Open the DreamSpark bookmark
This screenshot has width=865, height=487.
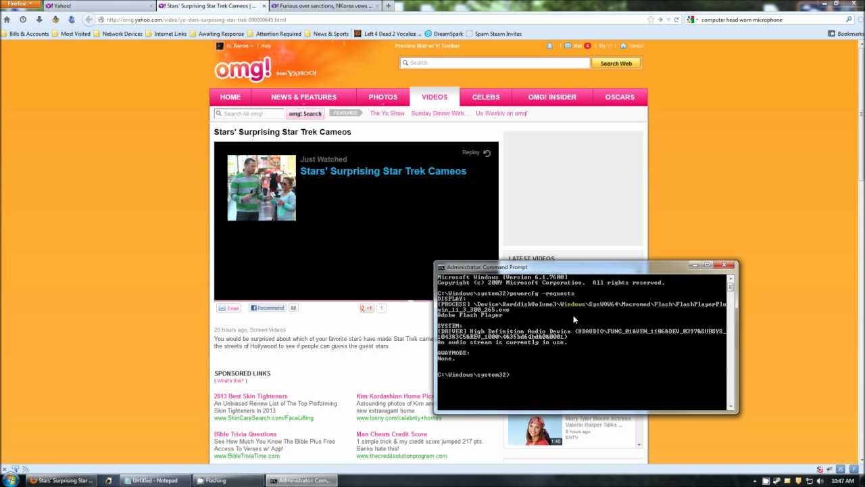[445, 34]
